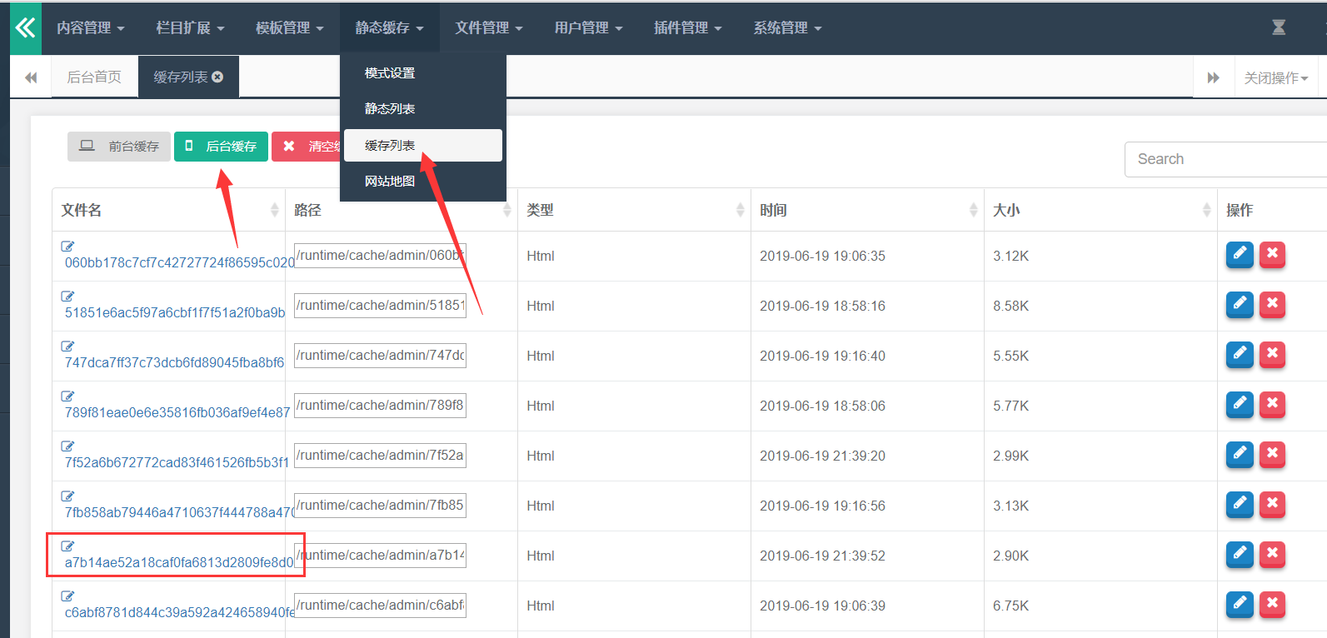This screenshot has height=638, width=1327.
Task: Open 内容管理 dropdown menu
Action: pos(91,28)
